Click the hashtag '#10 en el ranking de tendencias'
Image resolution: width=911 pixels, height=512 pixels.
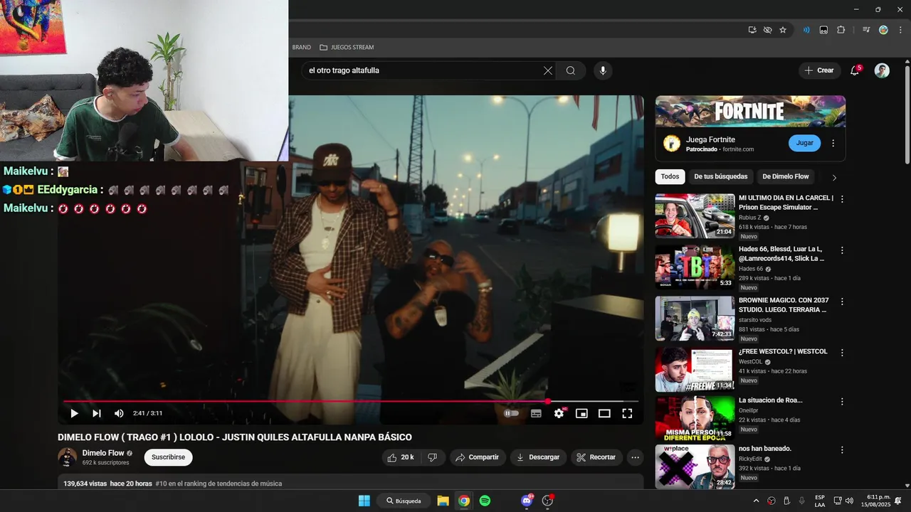[218, 484]
